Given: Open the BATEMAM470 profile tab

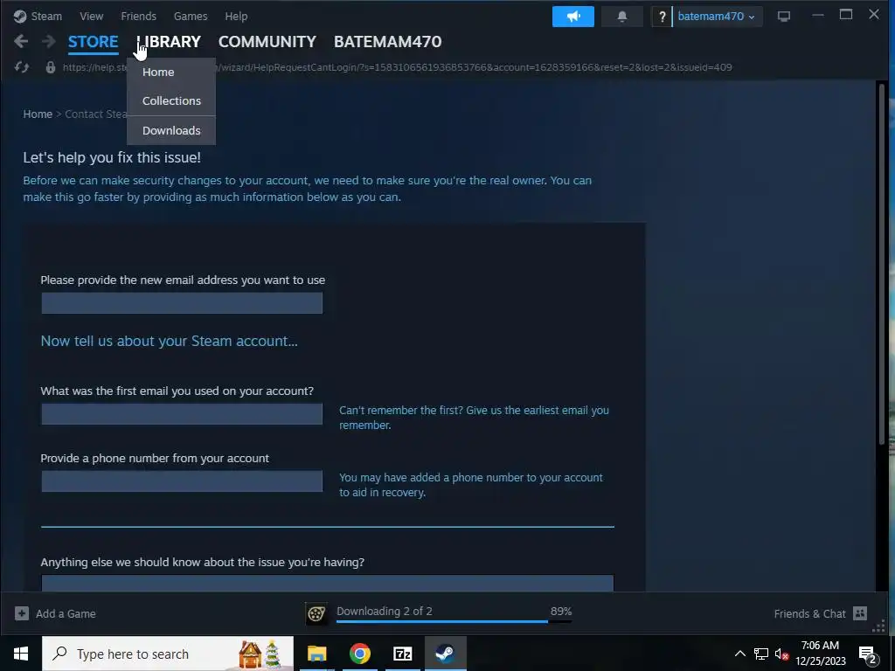Looking at the screenshot, I should coord(387,42).
